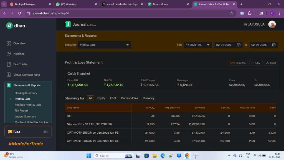Screen dimensions: 284x160
Task: Bookmark this page with the star icon
Action: pyautogui.click(x=231, y=13)
